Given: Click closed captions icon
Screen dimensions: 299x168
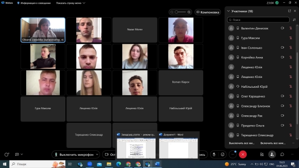Looking at the screenshot, I should tap(17, 154).
